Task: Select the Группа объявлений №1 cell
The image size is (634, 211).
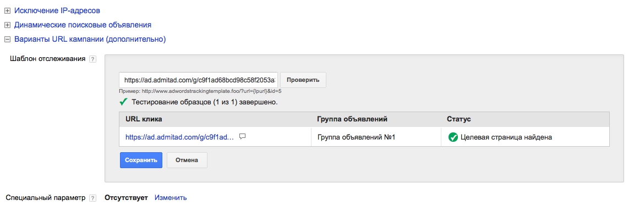Action: pyautogui.click(x=376, y=137)
